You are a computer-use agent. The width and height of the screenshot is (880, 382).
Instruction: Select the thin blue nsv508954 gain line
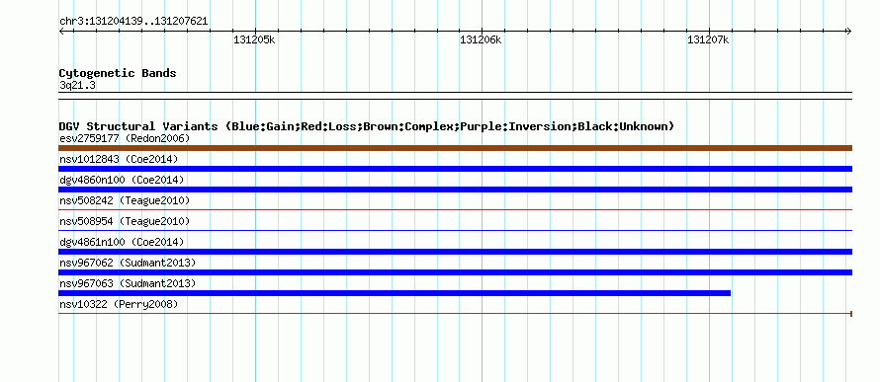[x=455, y=231]
